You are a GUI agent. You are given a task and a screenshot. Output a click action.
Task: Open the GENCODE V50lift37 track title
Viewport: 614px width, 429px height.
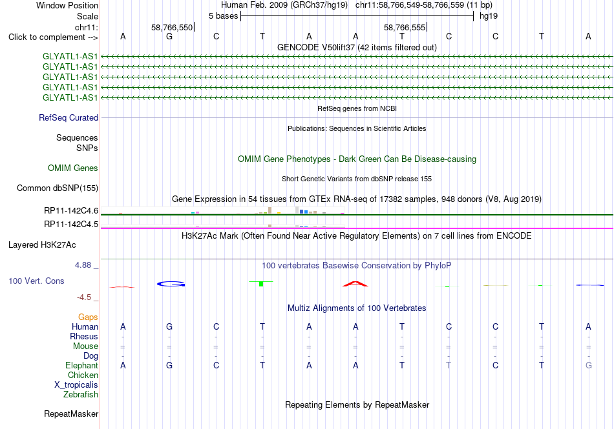tap(357, 47)
